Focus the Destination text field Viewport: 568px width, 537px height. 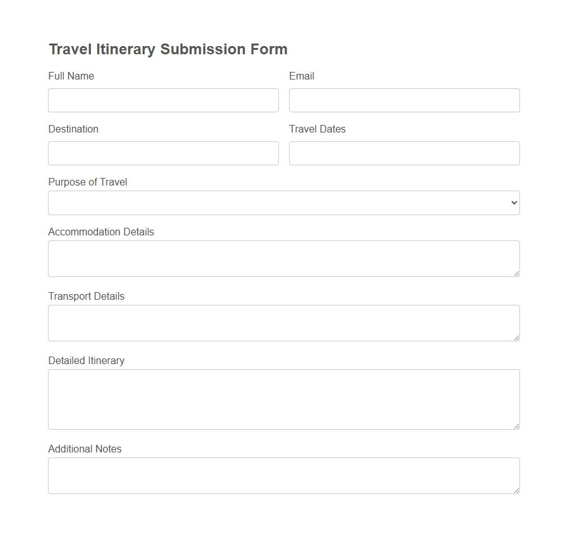(163, 153)
